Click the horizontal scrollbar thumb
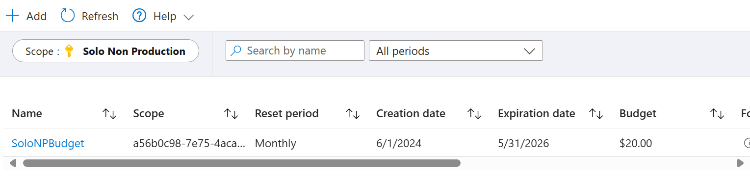The width and height of the screenshot is (750, 180). [x=241, y=163]
